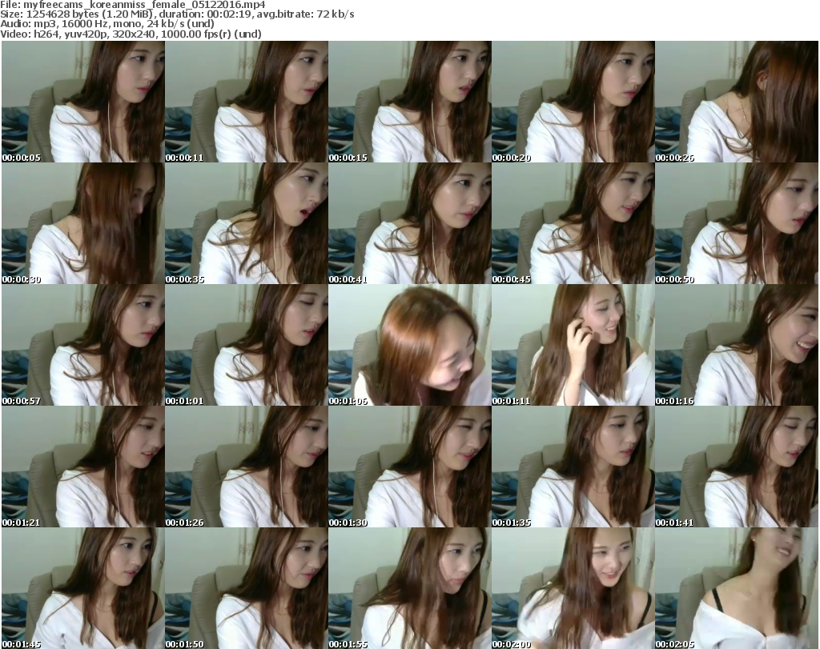The height and width of the screenshot is (649, 820).
Task: Click the thumbnail timestamped 00:01:16
Action: coord(737,346)
